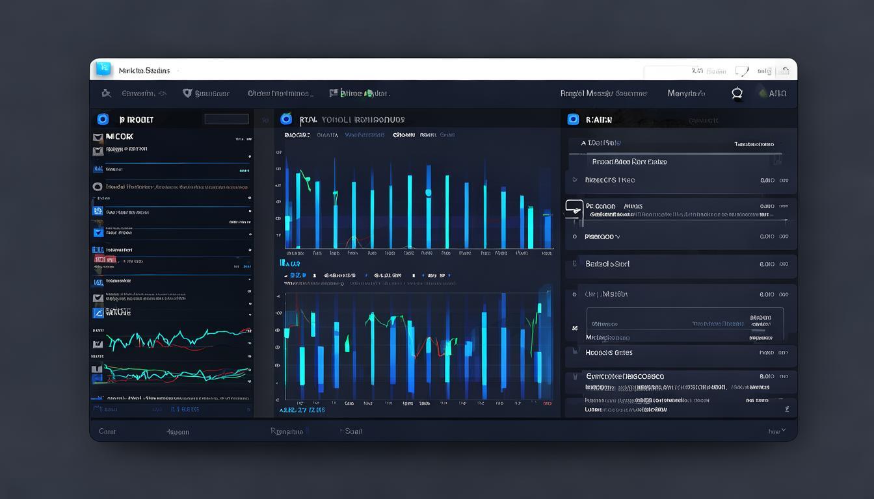Click Rangel Maagis in the toolbar

pyautogui.click(x=603, y=94)
